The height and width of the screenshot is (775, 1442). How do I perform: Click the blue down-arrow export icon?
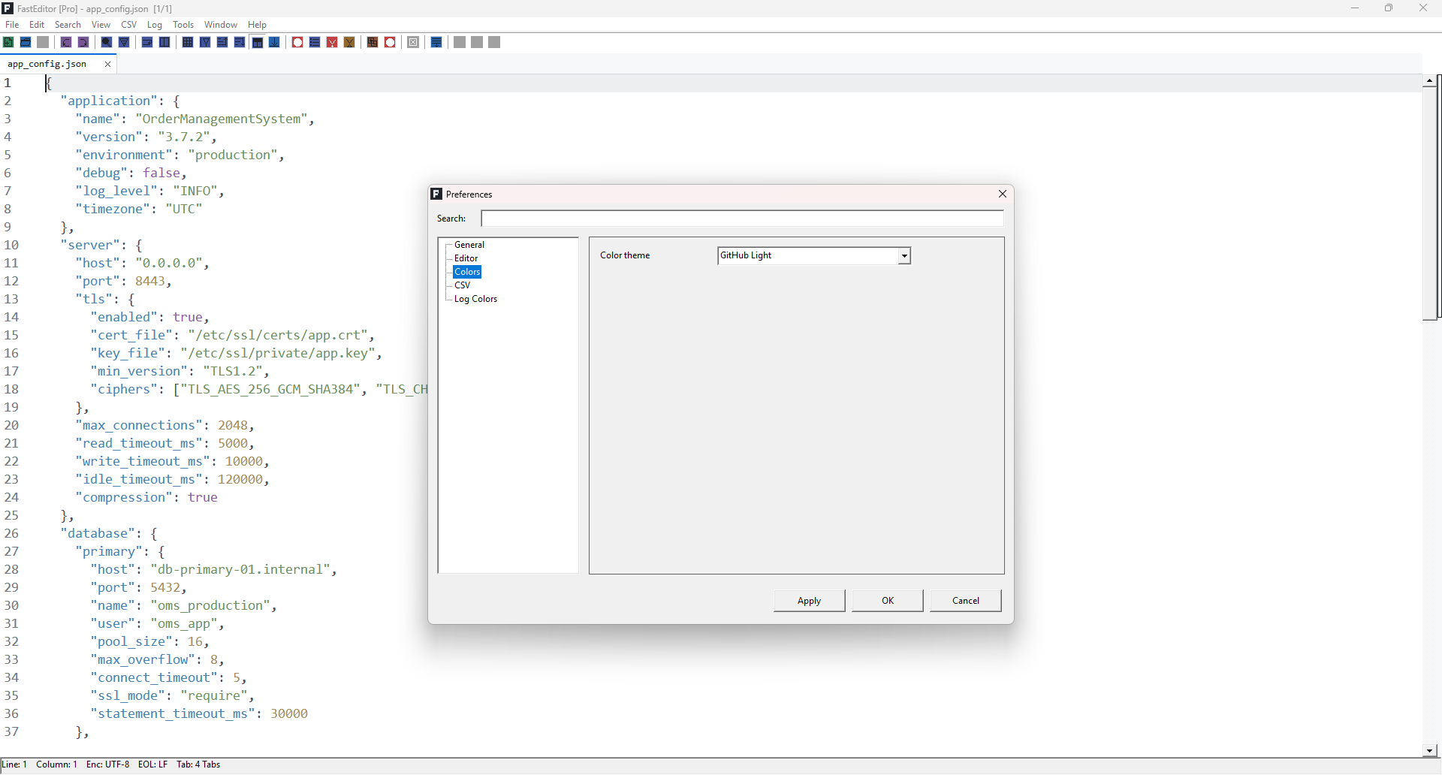[x=275, y=42]
